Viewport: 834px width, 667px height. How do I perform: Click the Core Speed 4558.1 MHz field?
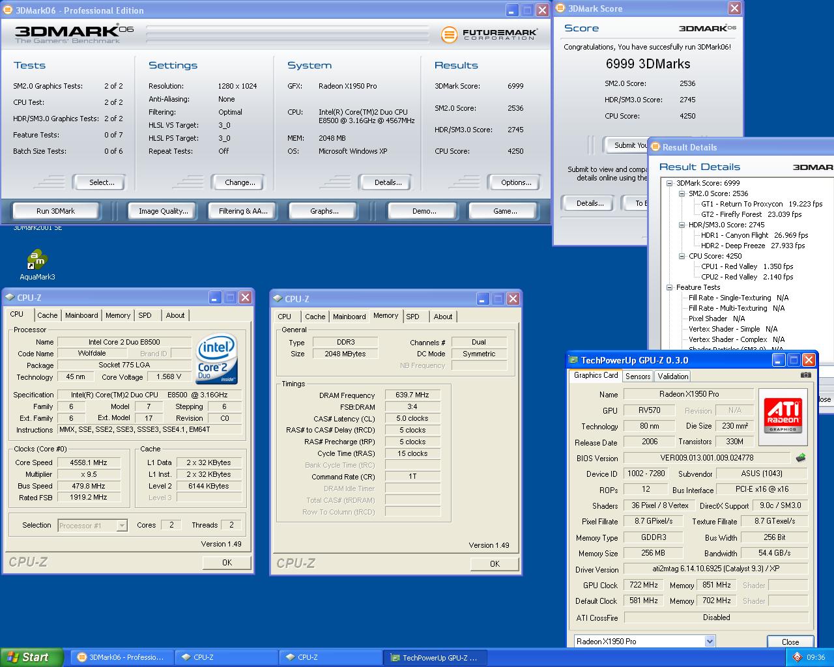[x=89, y=462]
